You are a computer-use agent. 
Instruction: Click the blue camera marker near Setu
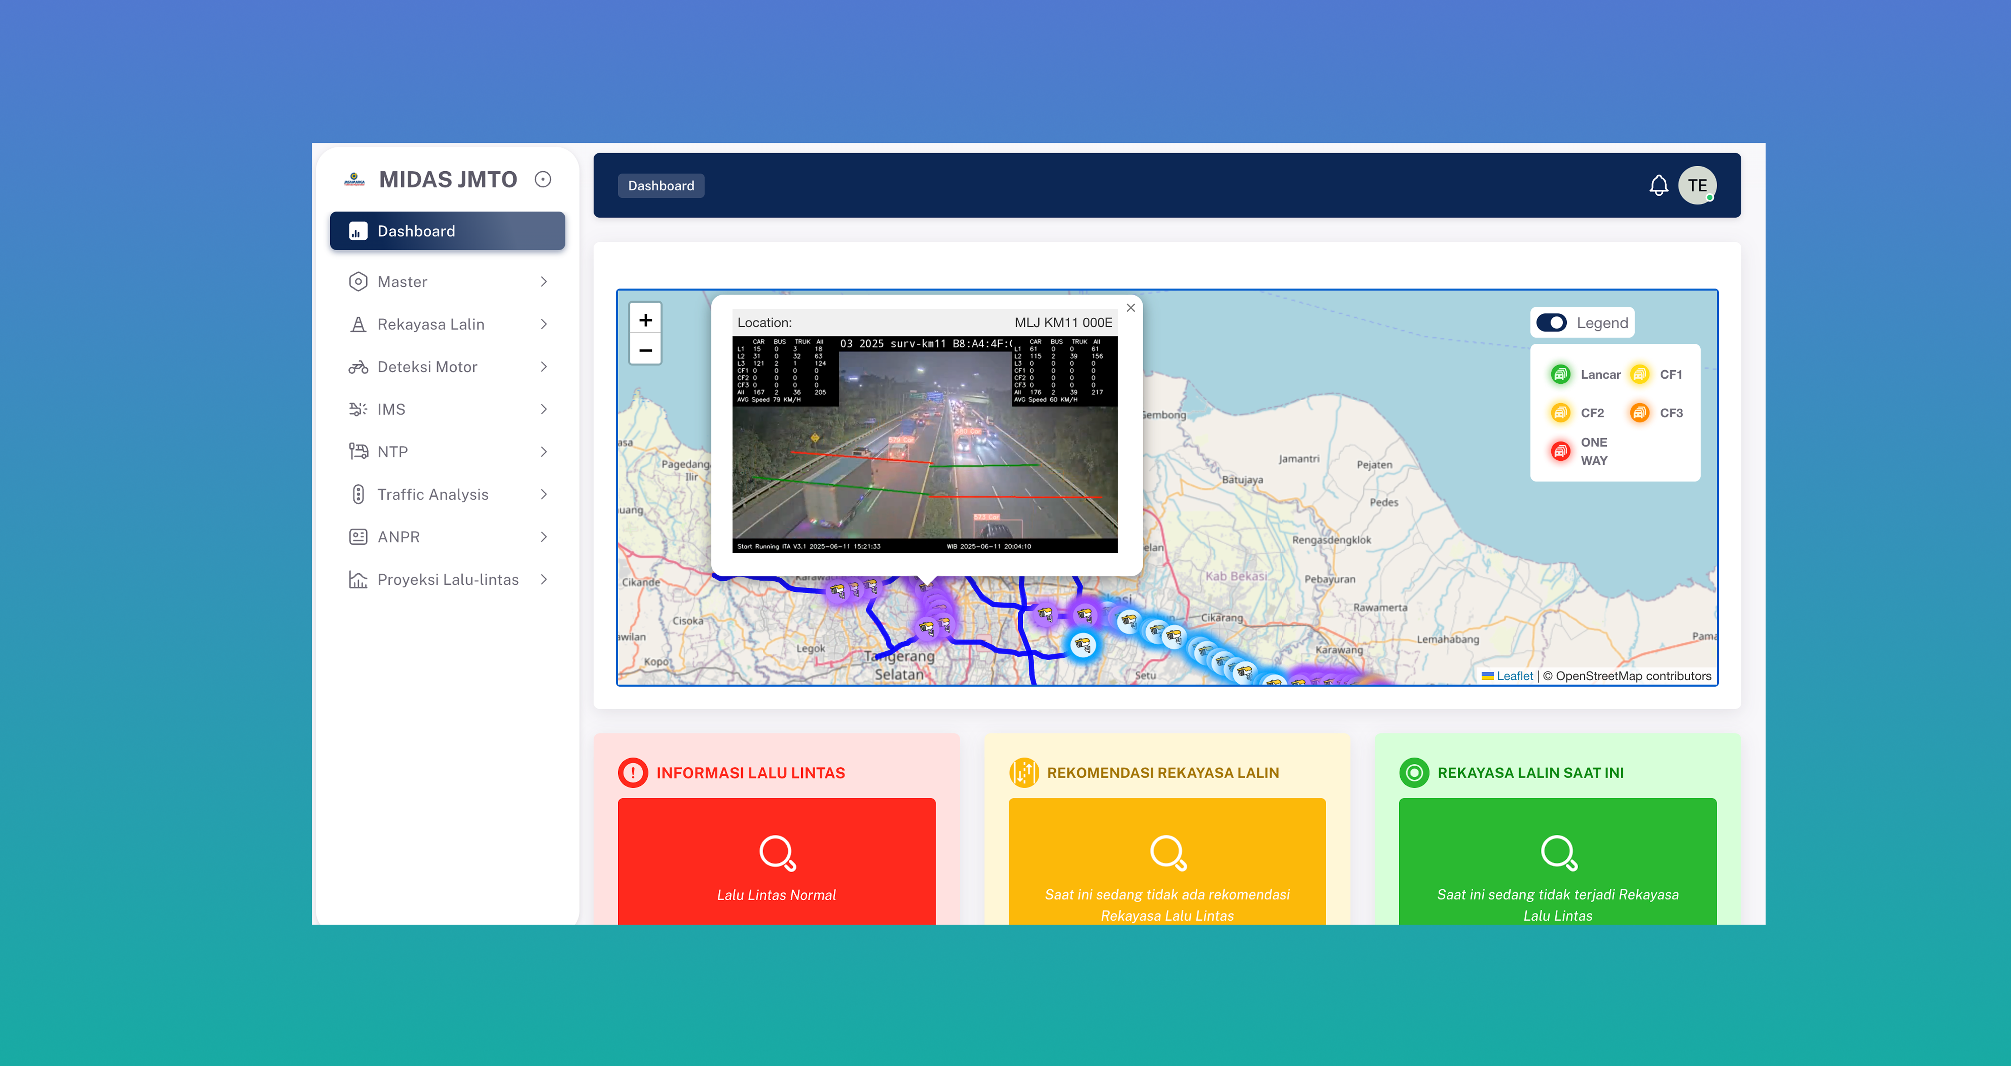(1082, 644)
